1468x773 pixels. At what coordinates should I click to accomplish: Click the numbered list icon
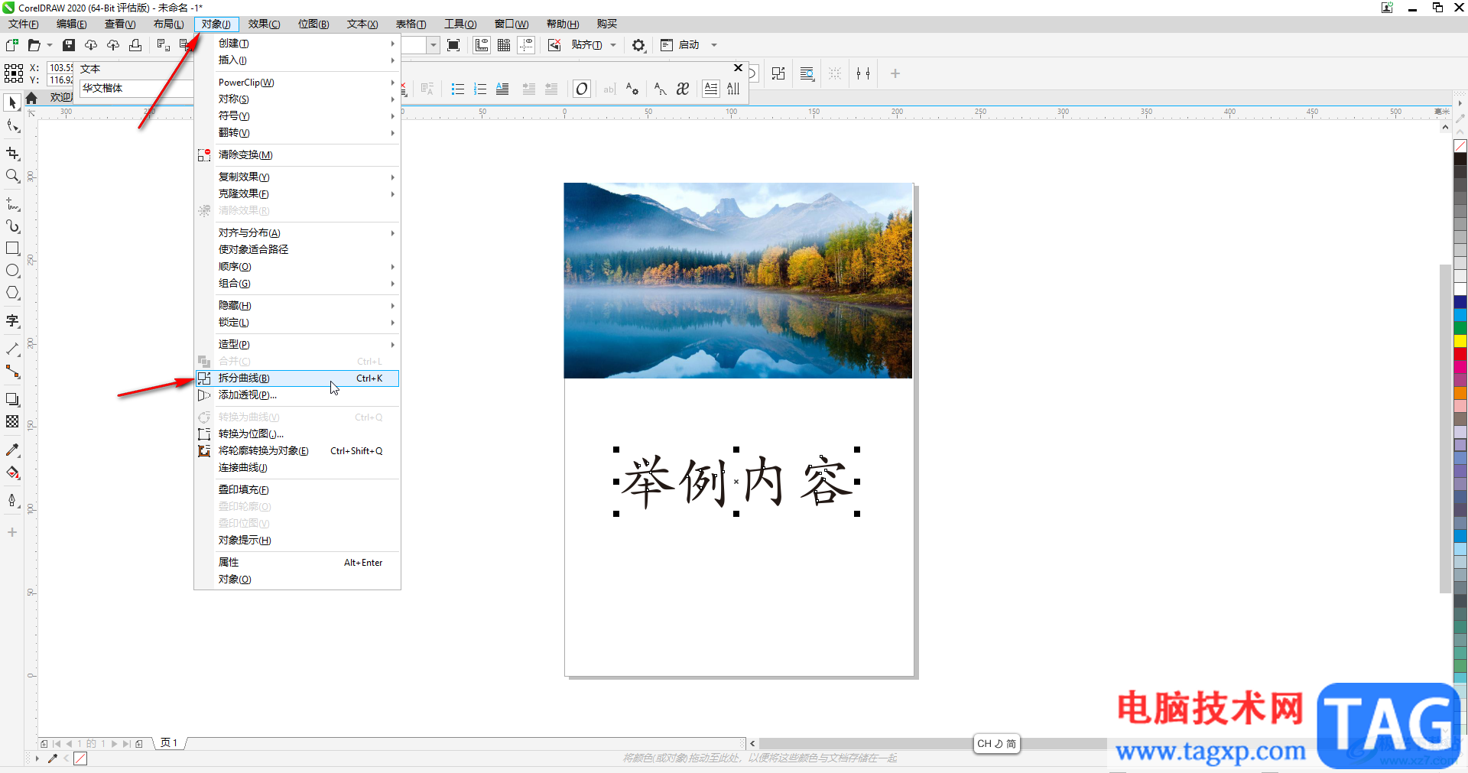tap(480, 89)
